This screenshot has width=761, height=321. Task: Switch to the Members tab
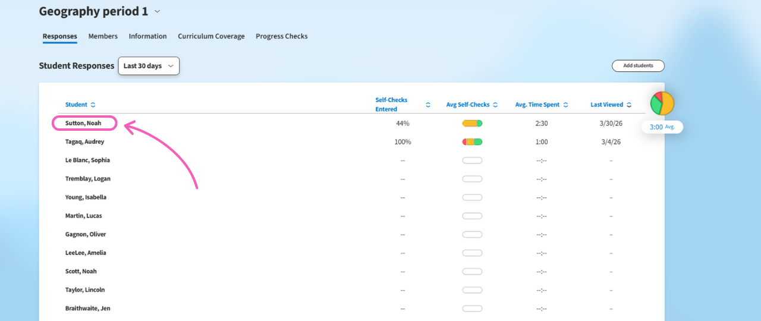103,36
